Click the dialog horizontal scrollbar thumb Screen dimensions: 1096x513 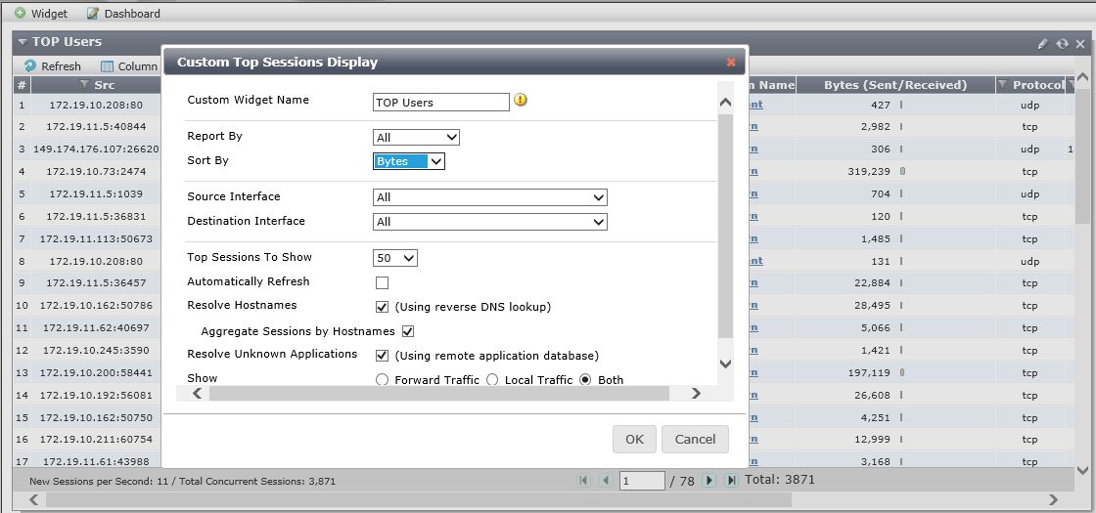tap(439, 394)
